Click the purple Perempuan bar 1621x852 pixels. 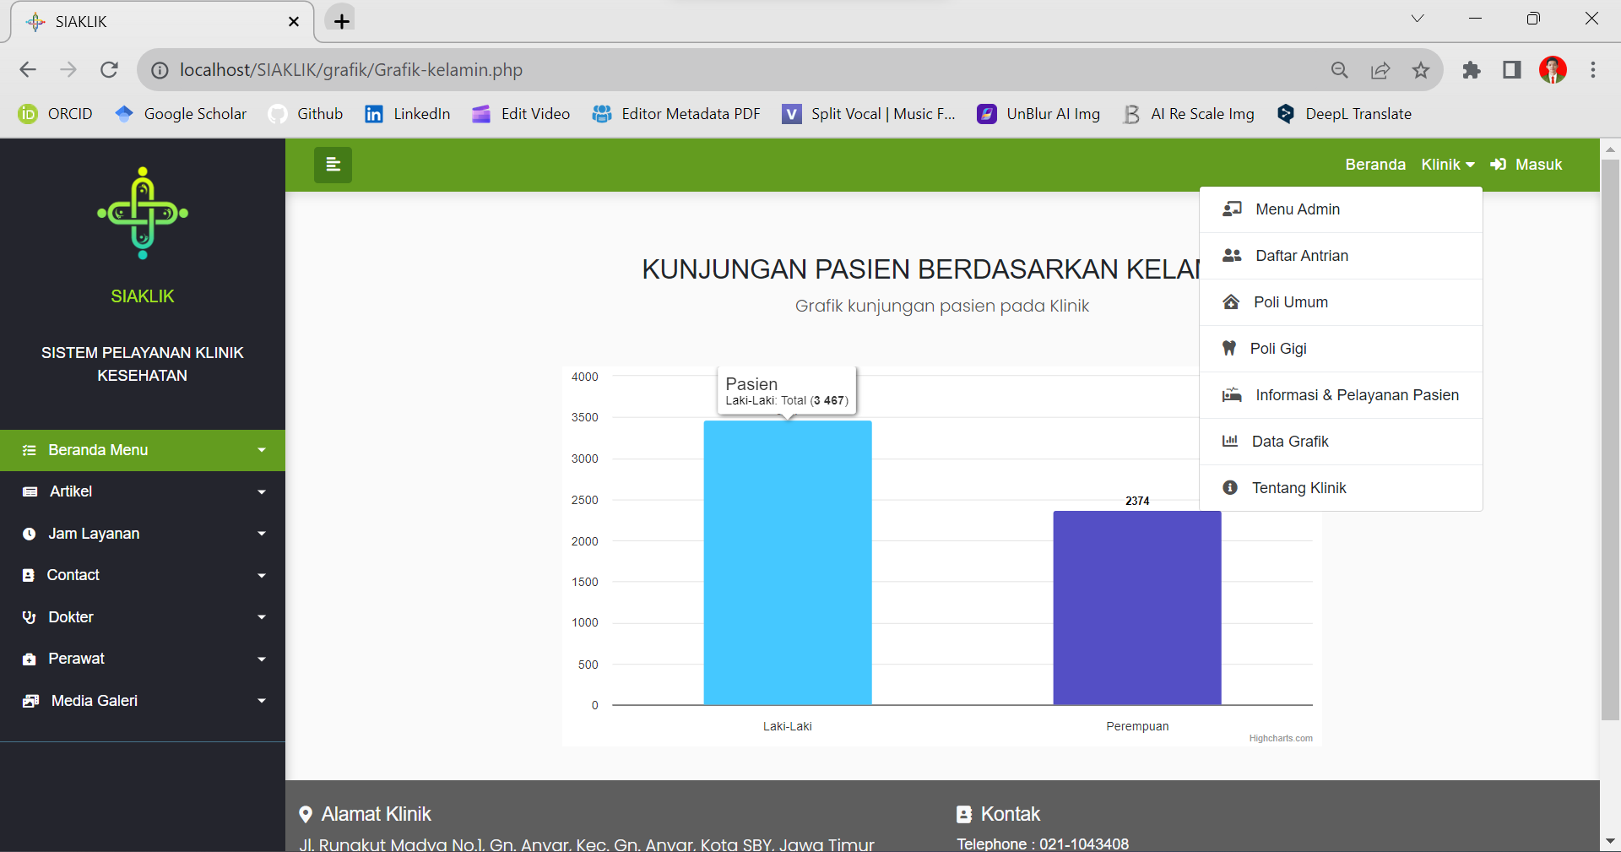tap(1137, 608)
